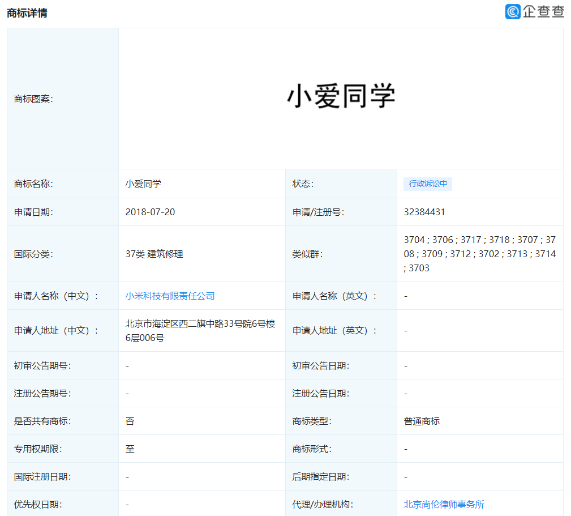This screenshot has width=571, height=516.
Task: Click the 初审公告期号 label
Action: click(x=42, y=365)
